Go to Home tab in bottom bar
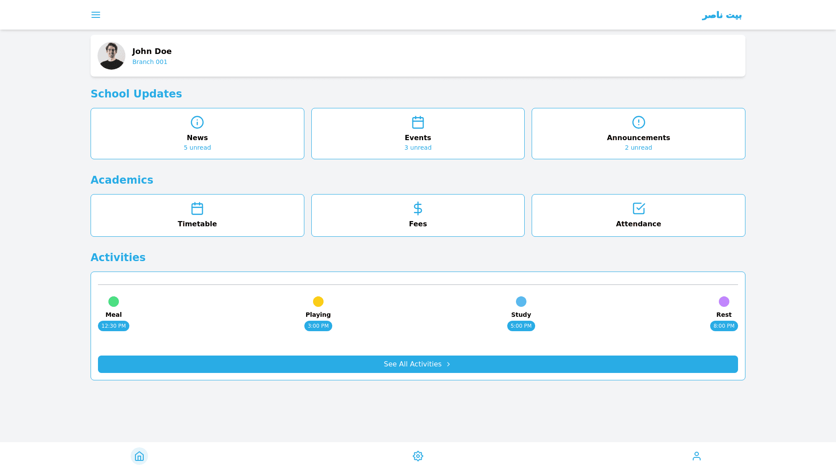This screenshot has width=836, height=470. pos(139,456)
